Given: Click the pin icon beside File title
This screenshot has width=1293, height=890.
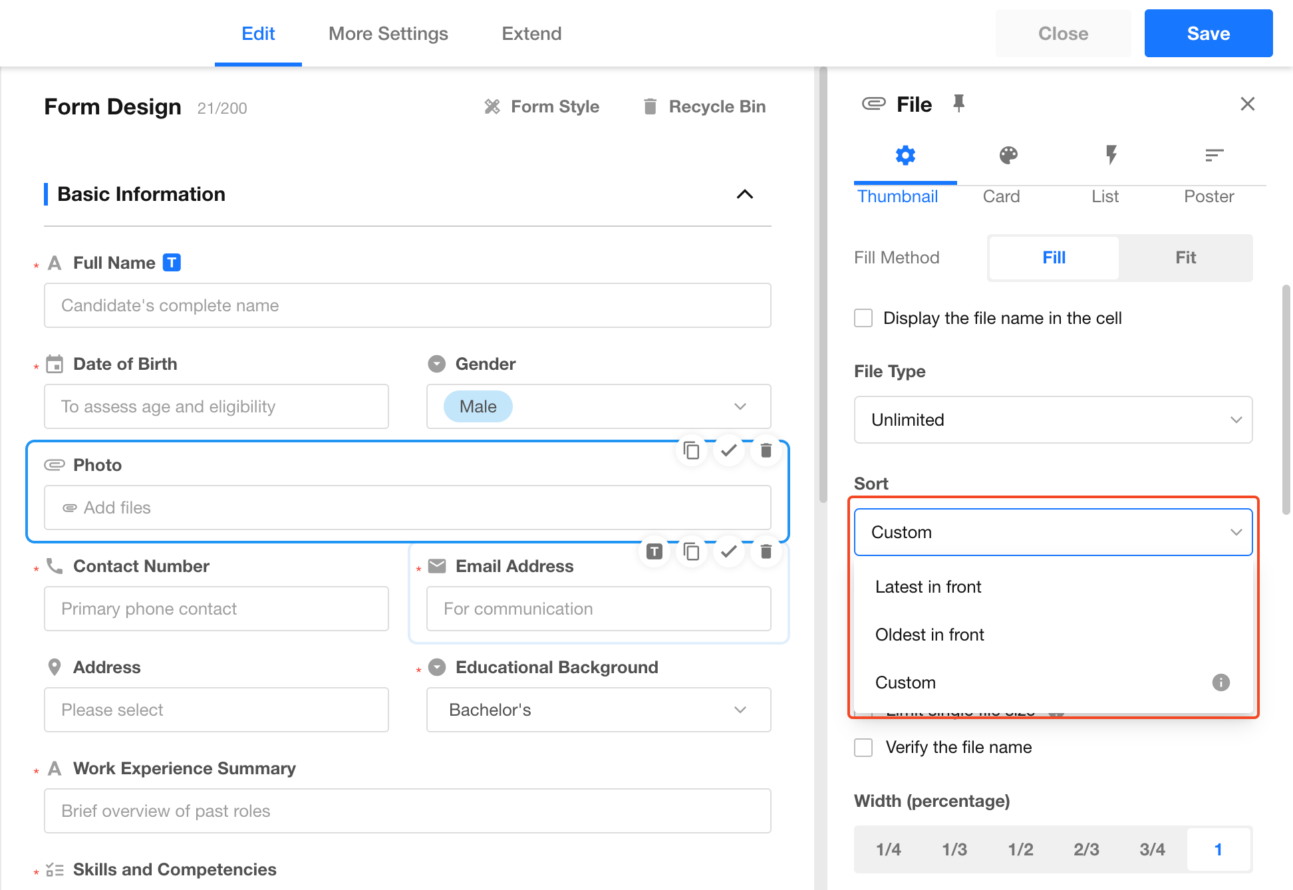Looking at the screenshot, I should [958, 104].
